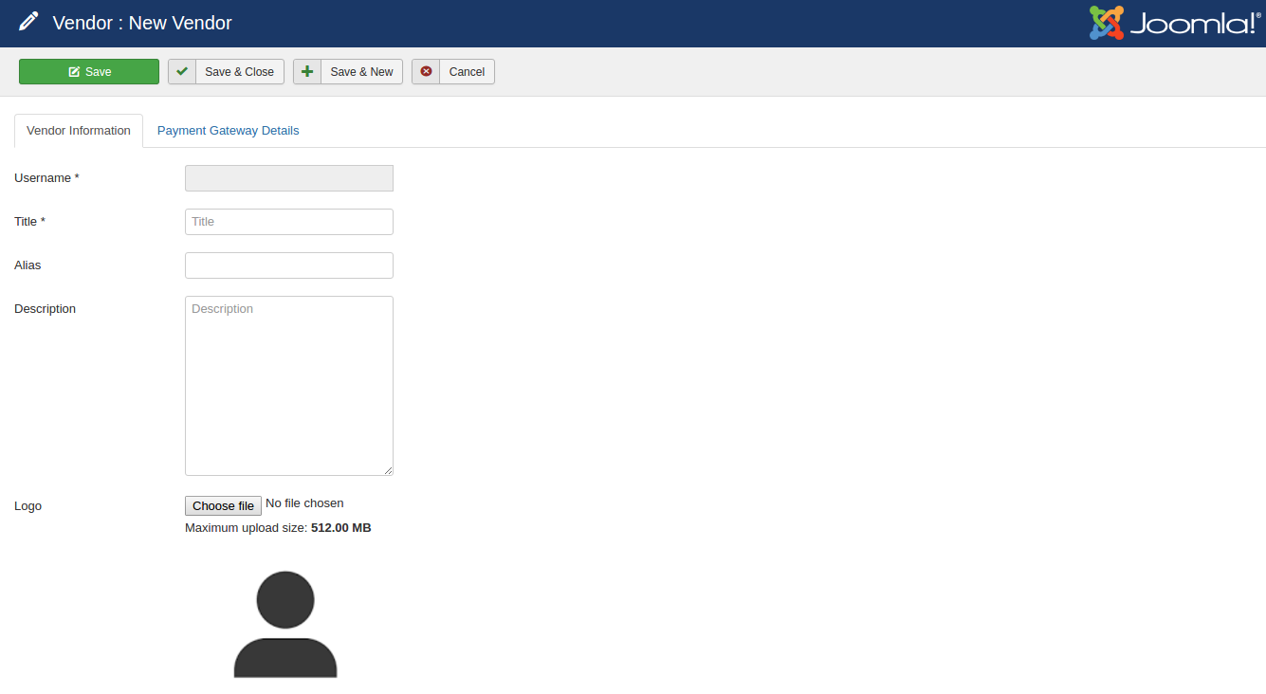This screenshot has width=1266, height=694.
Task: Click the Joomla logo
Action: pyautogui.click(x=1174, y=23)
